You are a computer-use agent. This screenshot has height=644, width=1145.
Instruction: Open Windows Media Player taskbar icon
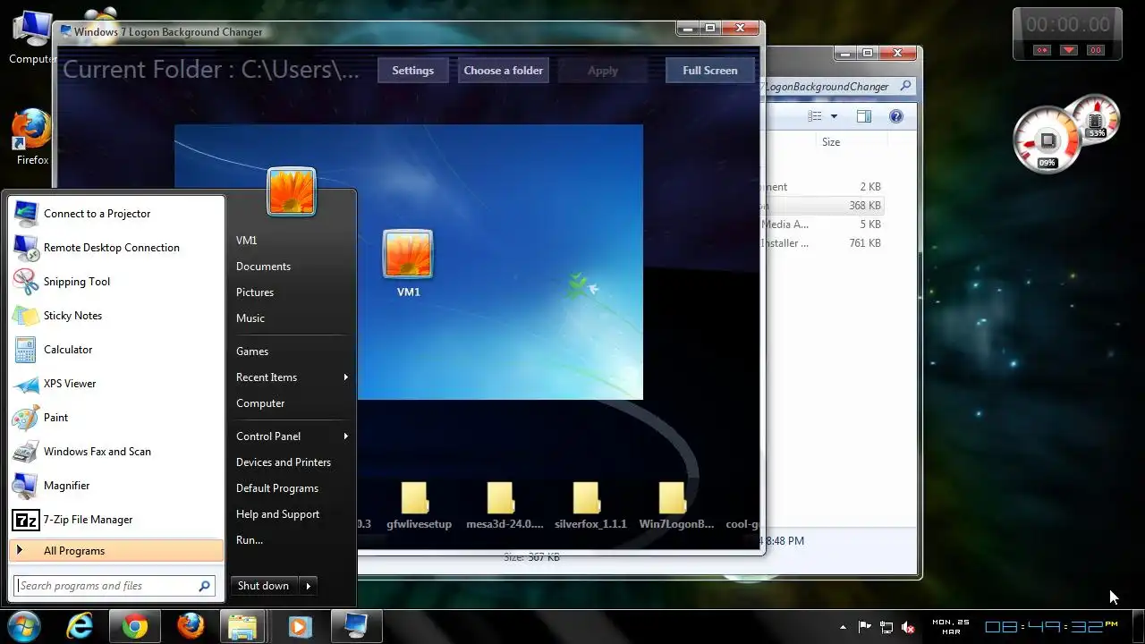300,626
